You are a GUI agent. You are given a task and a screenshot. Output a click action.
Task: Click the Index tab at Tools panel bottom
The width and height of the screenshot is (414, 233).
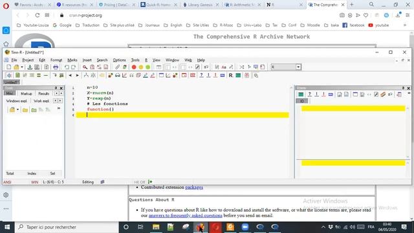point(32,173)
